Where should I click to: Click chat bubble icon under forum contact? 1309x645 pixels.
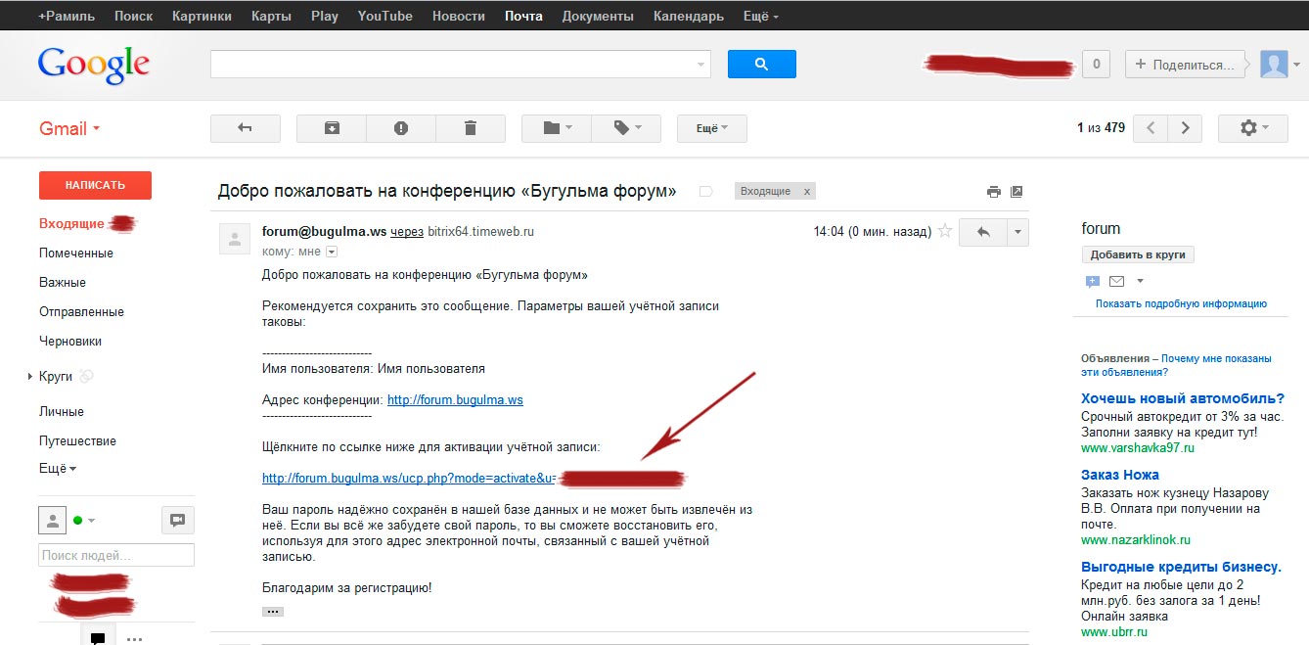(x=1093, y=282)
